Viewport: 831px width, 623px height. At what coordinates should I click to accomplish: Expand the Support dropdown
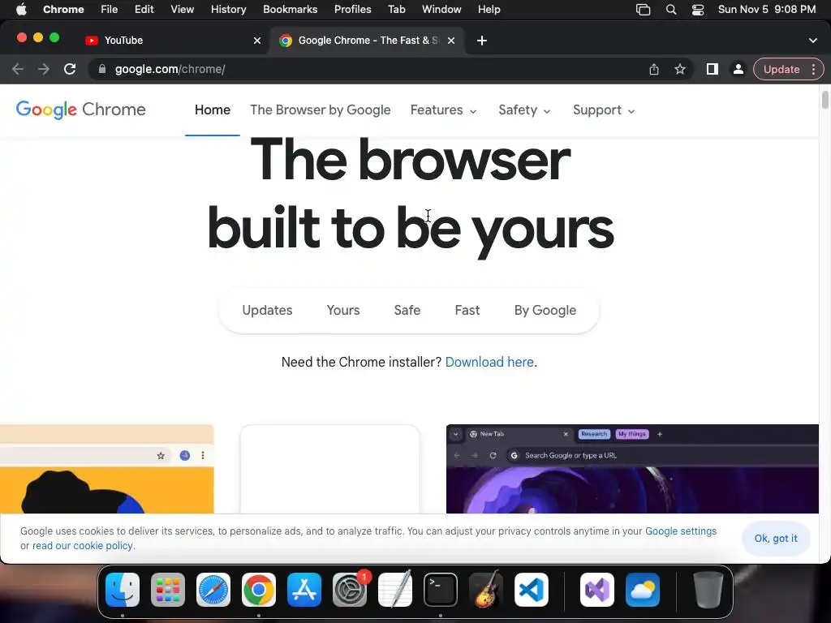click(x=604, y=110)
